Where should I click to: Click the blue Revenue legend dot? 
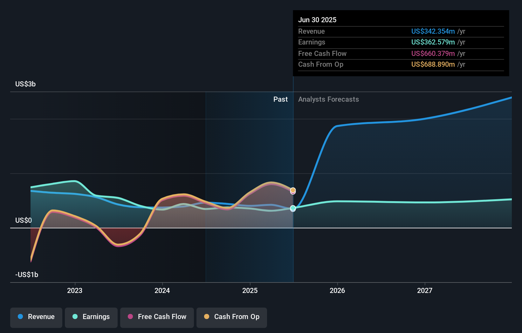pos(20,316)
